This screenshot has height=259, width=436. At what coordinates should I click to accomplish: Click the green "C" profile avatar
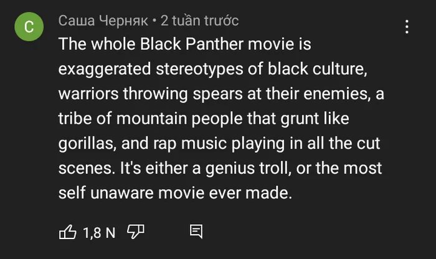pos(29,27)
